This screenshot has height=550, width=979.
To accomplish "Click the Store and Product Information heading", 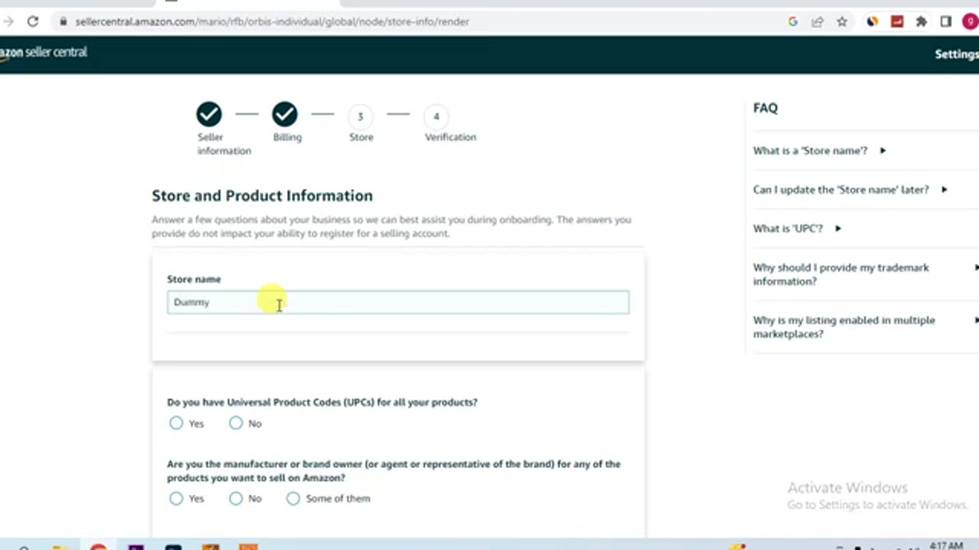I will 262,196.
